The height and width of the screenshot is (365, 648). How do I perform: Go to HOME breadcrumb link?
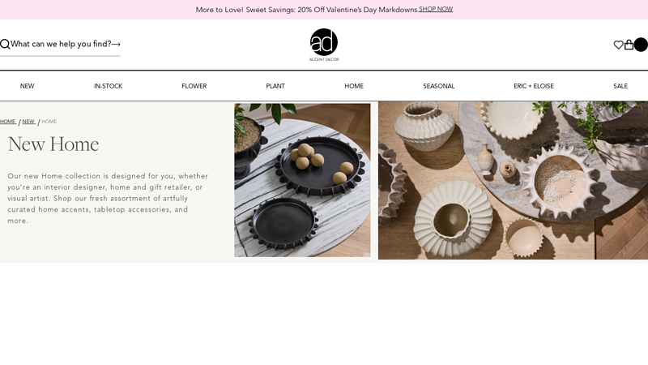click(x=8, y=121)
